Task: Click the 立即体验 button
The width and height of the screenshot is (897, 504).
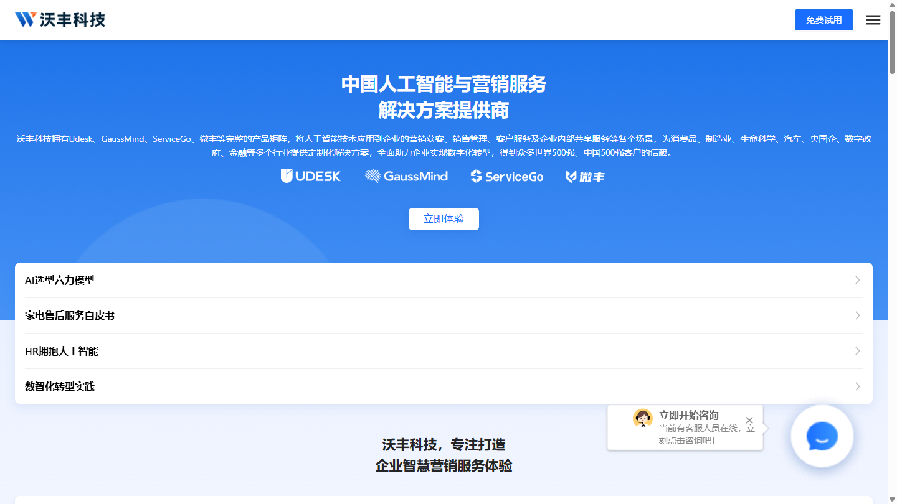Action: pos(444,219)
